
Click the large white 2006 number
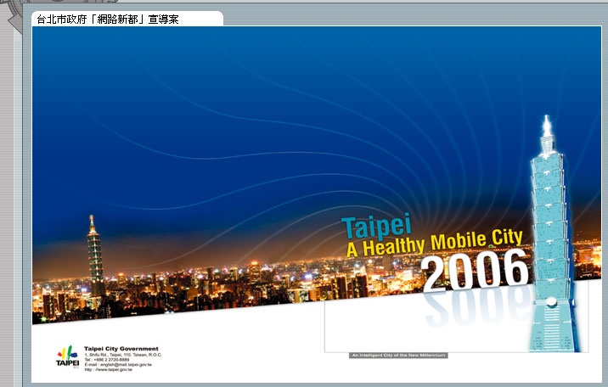click(x=474, y=272)
